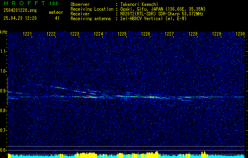Click the 1226 time axis marker
Screen dimensions: 248x158
145,34
